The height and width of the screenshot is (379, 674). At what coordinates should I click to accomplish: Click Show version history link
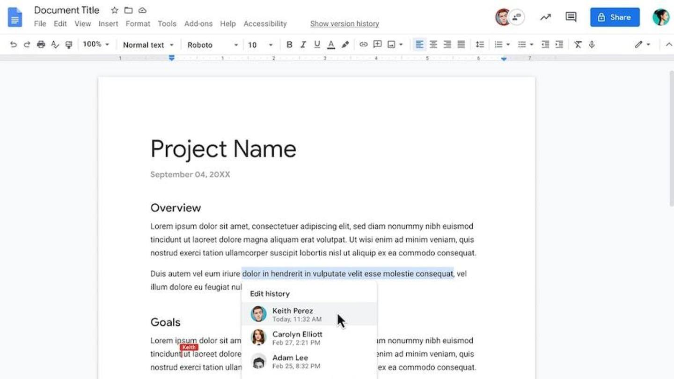tap(344, 23)
